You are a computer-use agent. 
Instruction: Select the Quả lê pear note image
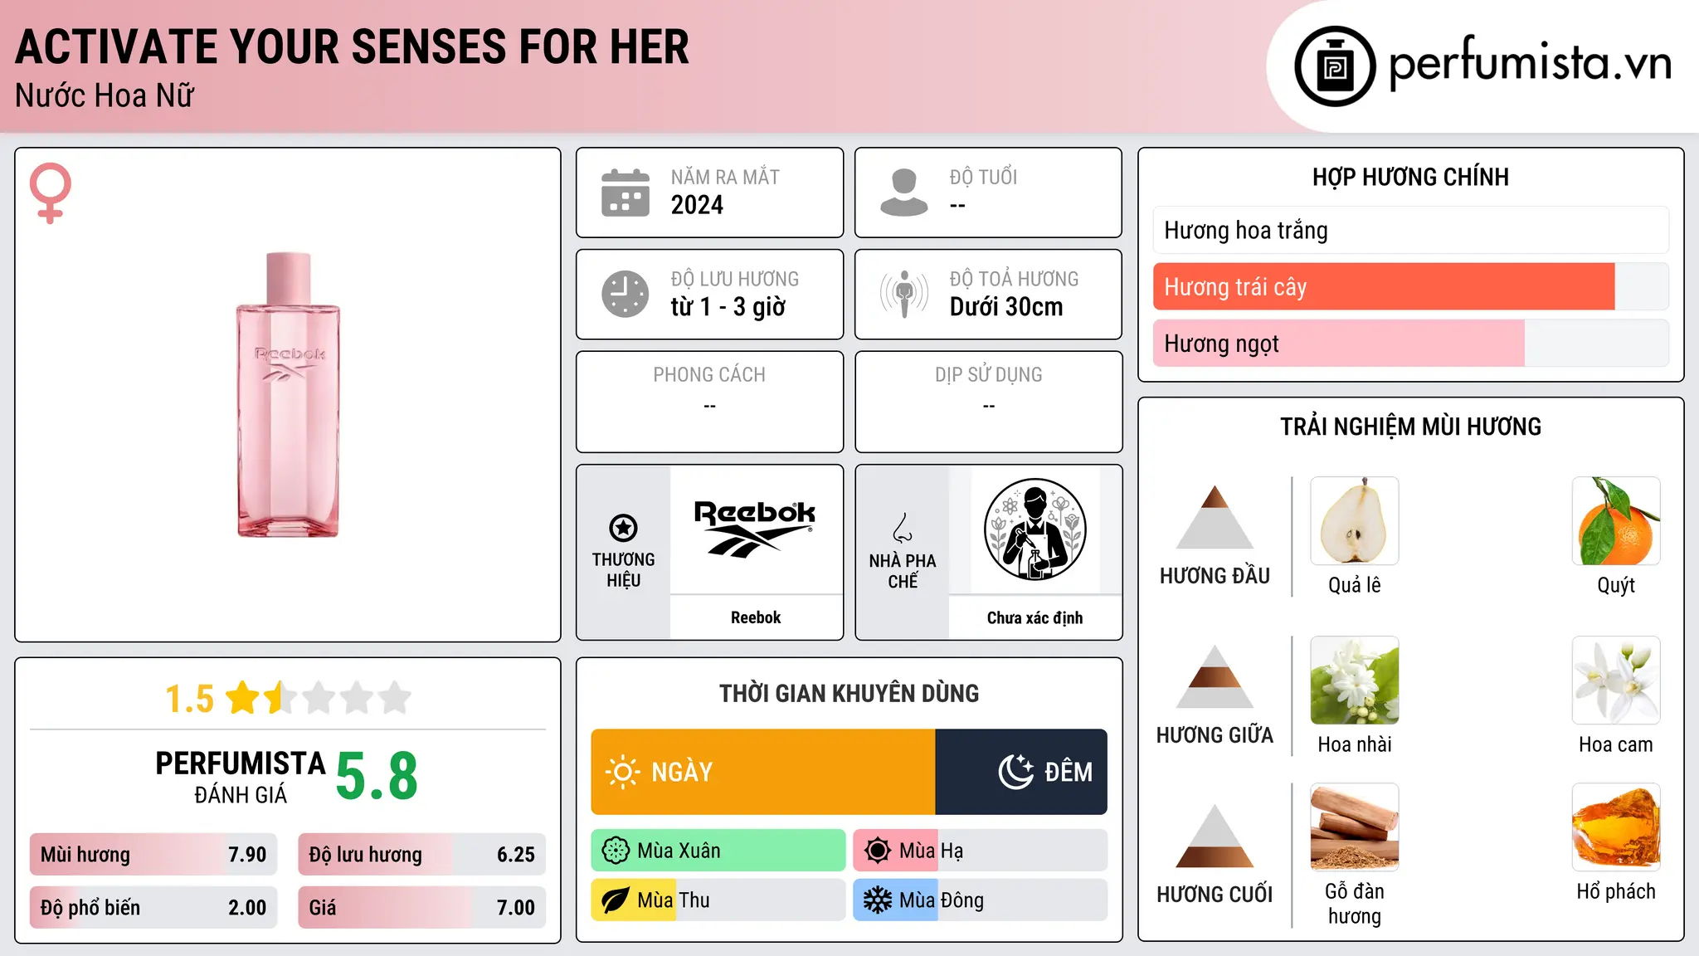coord(1355,521)
